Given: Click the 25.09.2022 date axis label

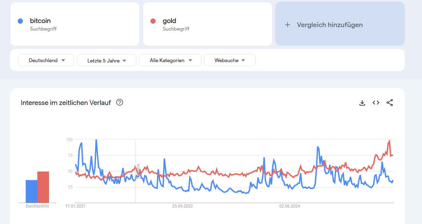Looking at the screenshot, I should [182, 206].
